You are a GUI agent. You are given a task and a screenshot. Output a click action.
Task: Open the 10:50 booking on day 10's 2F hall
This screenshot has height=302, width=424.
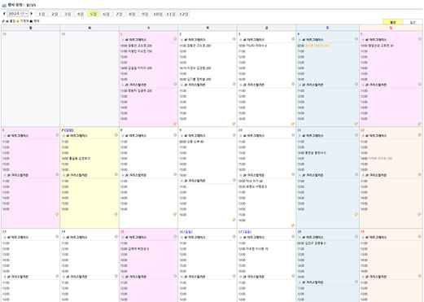pos(252,186)
